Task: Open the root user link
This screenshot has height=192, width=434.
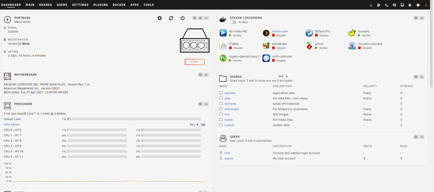Action: click(227, 153)
